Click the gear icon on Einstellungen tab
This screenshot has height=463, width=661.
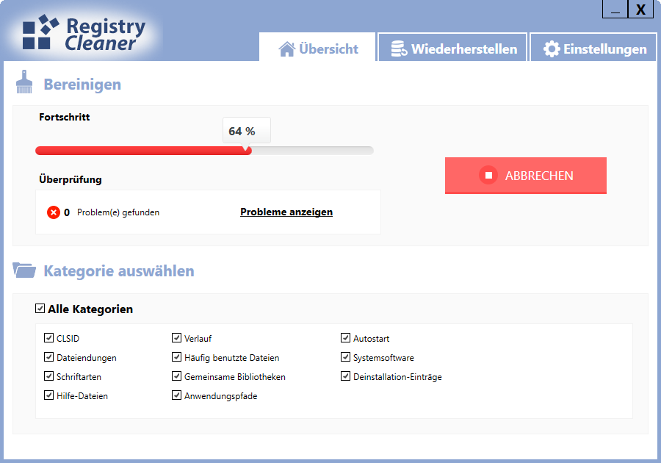point(551,49)
